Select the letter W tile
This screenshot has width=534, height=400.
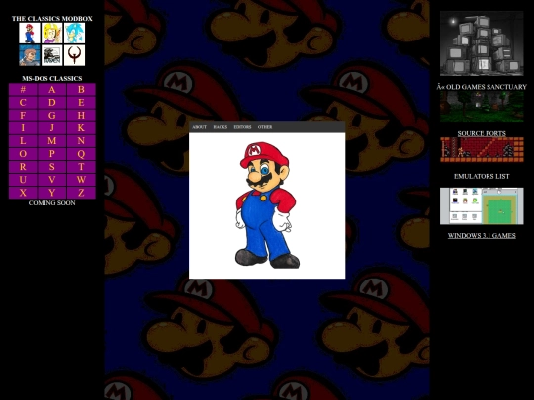(x=81, y=180)
